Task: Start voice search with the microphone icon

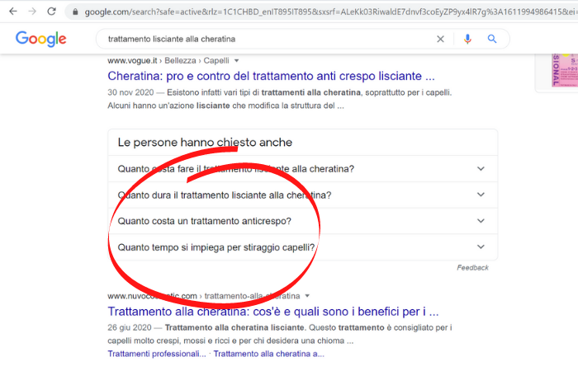Action: (467, 39)
